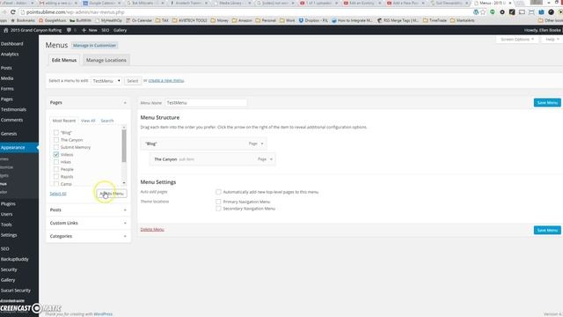Check the People page checkbox
563x317 pixels.
[56, 169]
